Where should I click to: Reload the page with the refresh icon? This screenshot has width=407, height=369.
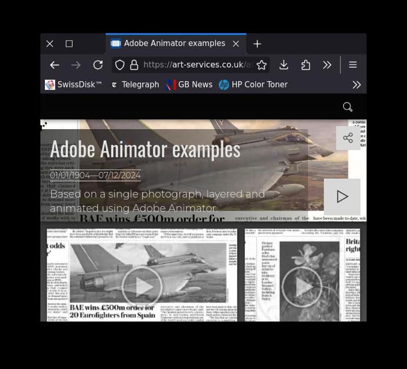(98, 65)
